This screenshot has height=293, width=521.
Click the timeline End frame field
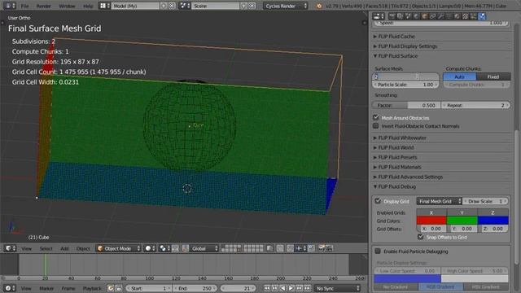click(195, 288)
